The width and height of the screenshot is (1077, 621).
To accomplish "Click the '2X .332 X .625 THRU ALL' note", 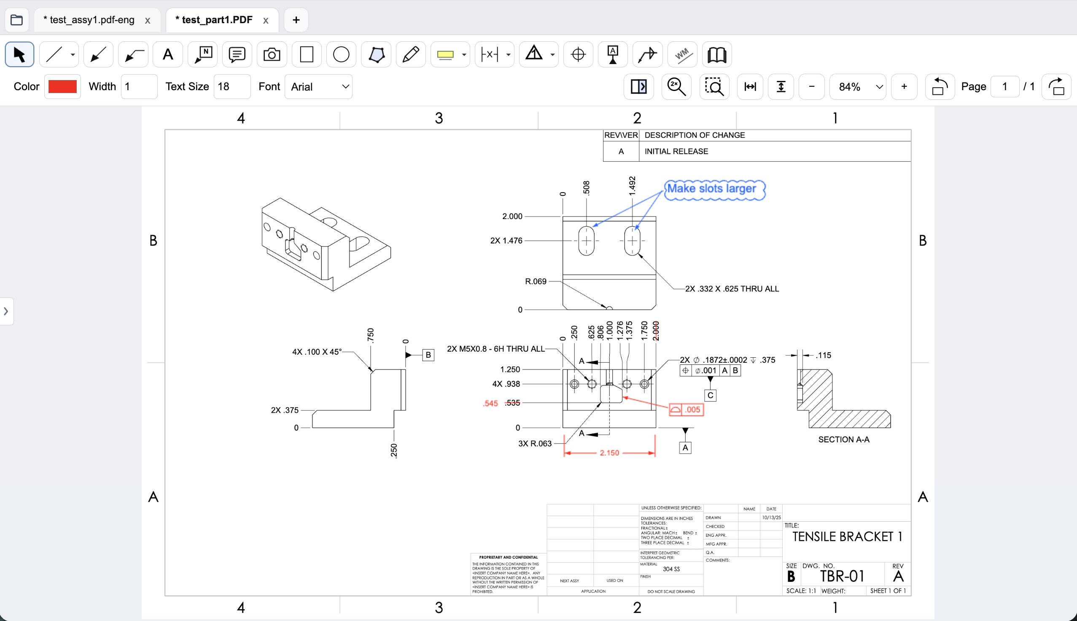I will (x=732, y=289).
